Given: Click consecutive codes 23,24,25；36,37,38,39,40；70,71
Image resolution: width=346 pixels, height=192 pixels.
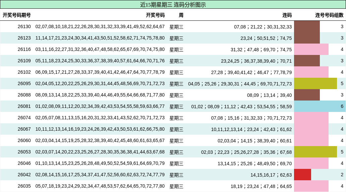Looking at the screenshot, I should (256, 61).
